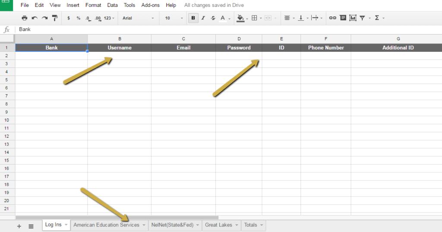Expand the borders dropdown arrow
The width and height of the screenshot is (442, 232).
[261, 18]
